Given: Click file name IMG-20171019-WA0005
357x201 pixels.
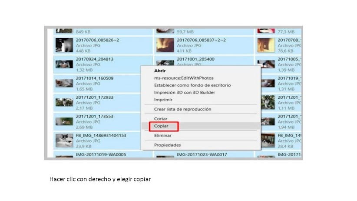Looking at the screenshot, I should click(101, 154).
